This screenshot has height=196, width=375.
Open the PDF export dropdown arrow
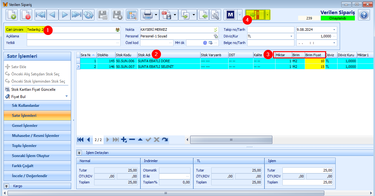pyautogui.click(x=175, y=15)
